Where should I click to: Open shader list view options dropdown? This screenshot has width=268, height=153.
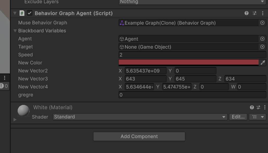tap(257, 117)
